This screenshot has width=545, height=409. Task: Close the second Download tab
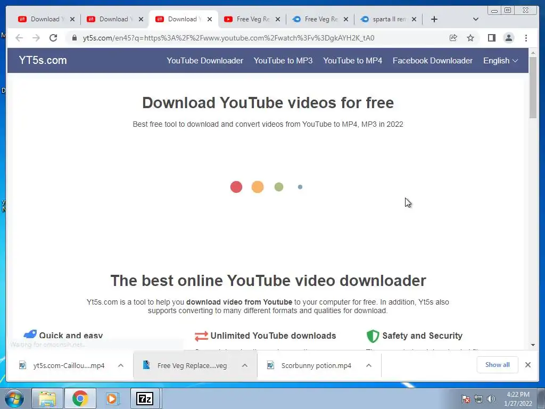point(141,19)
